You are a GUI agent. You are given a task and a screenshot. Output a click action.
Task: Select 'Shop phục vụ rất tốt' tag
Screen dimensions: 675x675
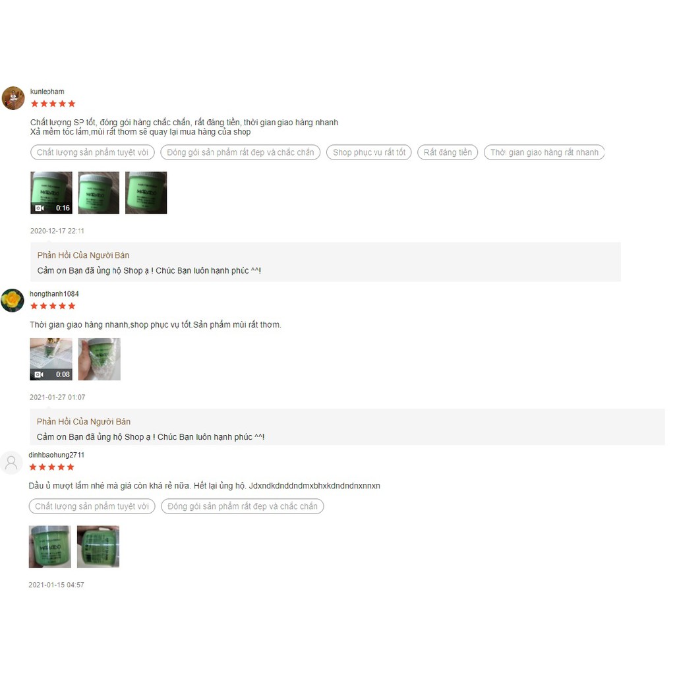(369, 152)
